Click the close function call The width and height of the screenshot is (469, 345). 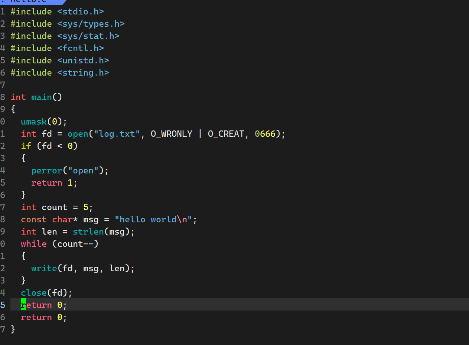pos(34,293)
